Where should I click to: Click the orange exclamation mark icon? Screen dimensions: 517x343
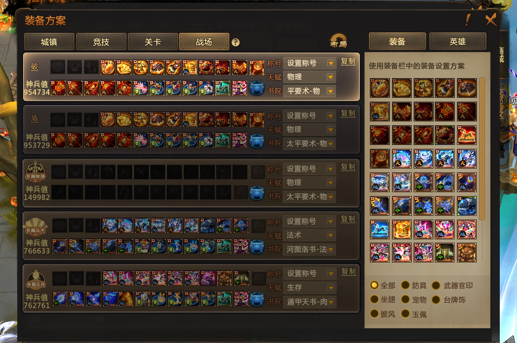(x=467, y=20)
